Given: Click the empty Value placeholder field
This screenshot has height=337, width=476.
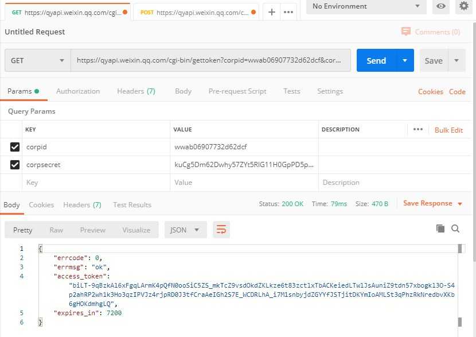Looking at the screenshot, I should 244,183.
